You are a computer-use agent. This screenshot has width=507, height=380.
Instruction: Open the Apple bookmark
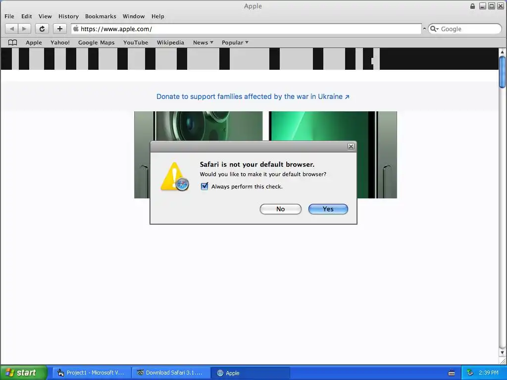pyautogui.click(x=34, y=43)
